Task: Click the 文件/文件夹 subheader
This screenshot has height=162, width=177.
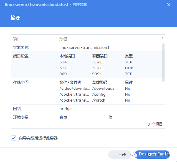Action: tap(70, 82)
